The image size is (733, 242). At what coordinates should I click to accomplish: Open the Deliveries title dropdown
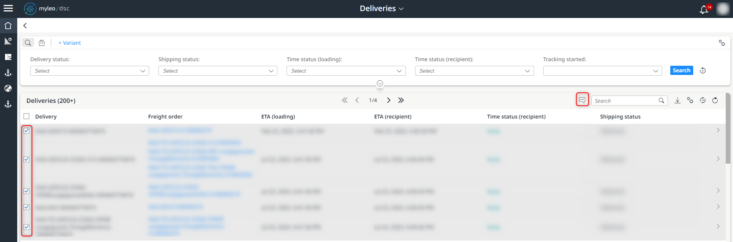tap(381, 8)
